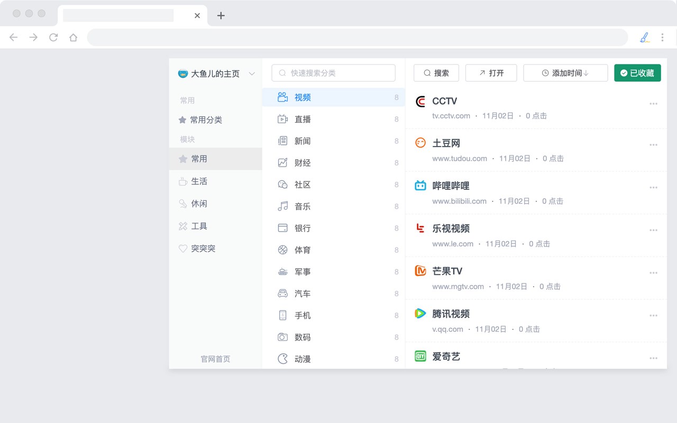This screenshot has height=423, width=677.
Task: Click the browser home button
Action: 74,38
